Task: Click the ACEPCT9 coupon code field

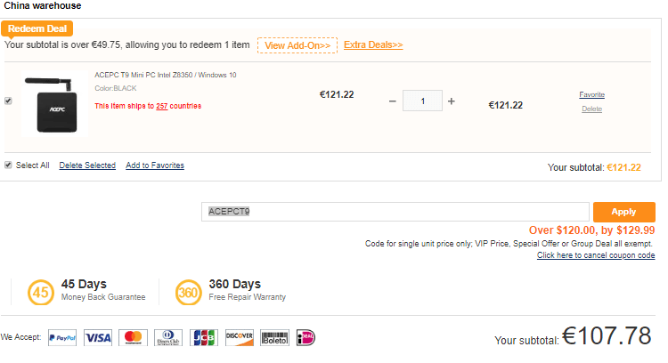Action: point(396,212)
